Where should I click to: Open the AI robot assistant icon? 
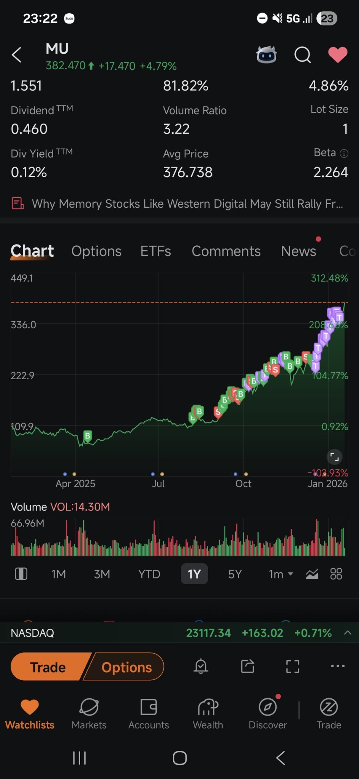(x=266, y=55)
